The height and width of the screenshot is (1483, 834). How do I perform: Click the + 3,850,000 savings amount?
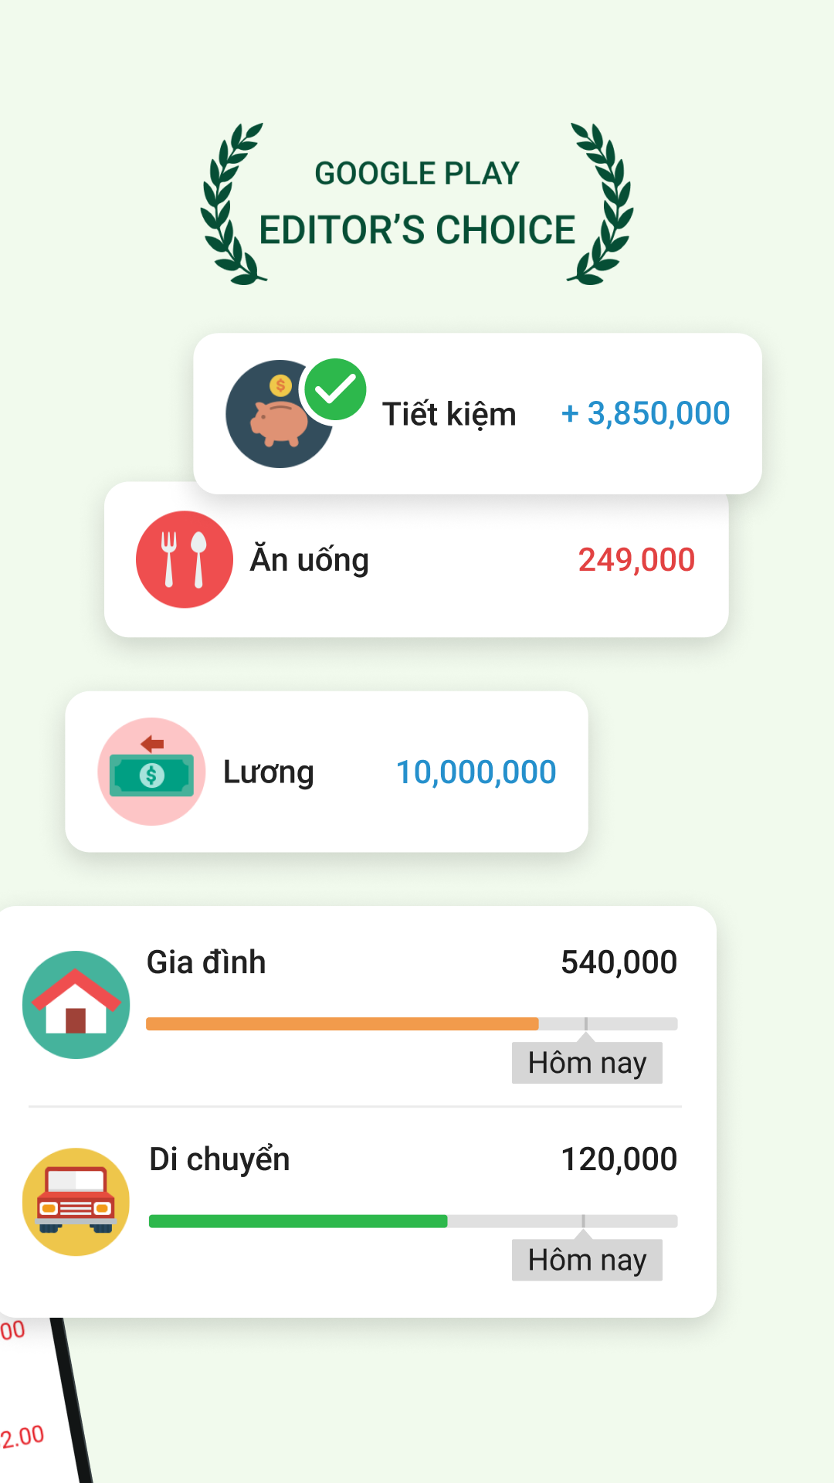(x=646, y=413)
